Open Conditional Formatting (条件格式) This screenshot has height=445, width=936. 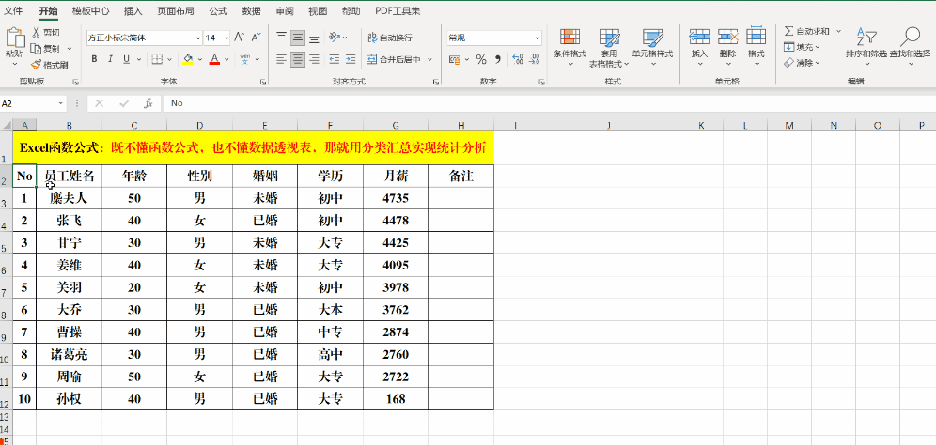570,48
